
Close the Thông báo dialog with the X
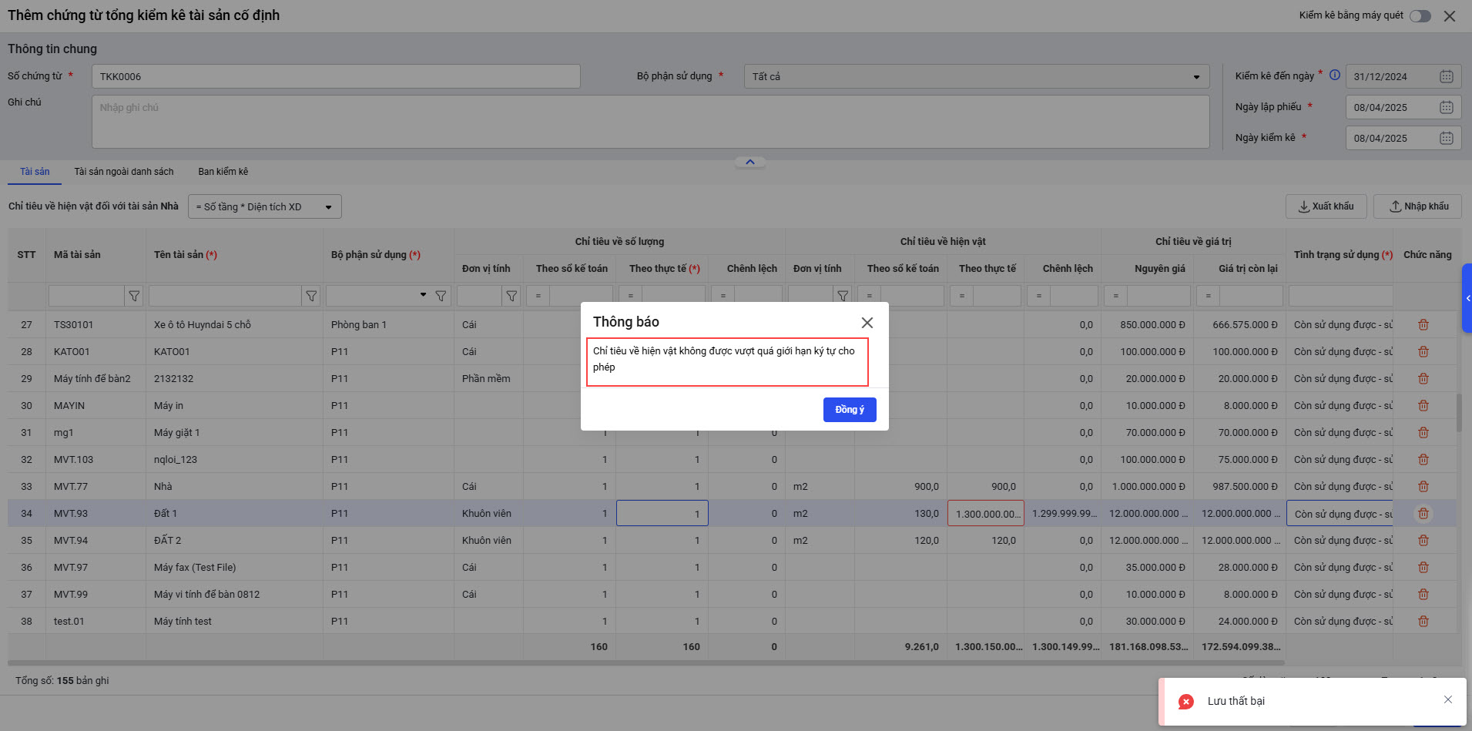pos(867,323)
